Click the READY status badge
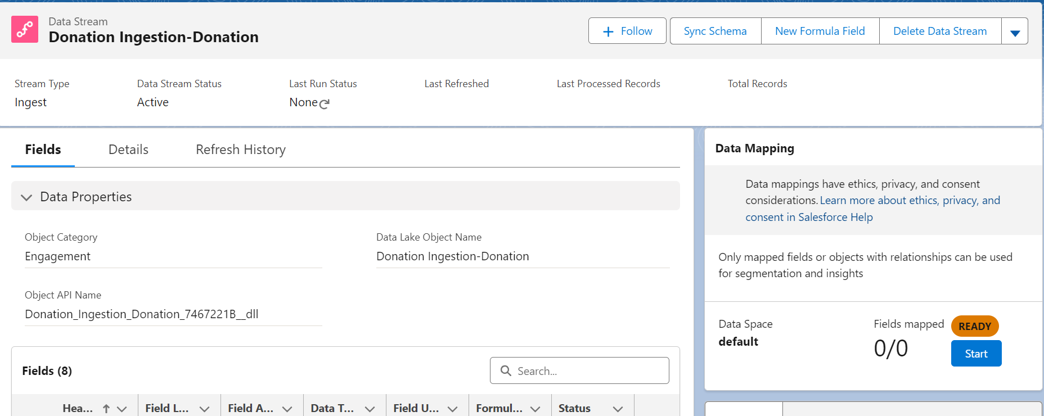This screenshot has height=416, width=1044. pyautogui.click(x=975, y=326)
